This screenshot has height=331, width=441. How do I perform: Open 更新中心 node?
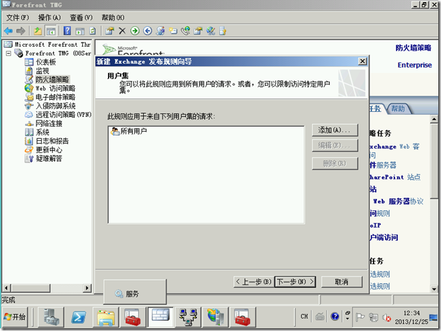[x=49, y=150]
